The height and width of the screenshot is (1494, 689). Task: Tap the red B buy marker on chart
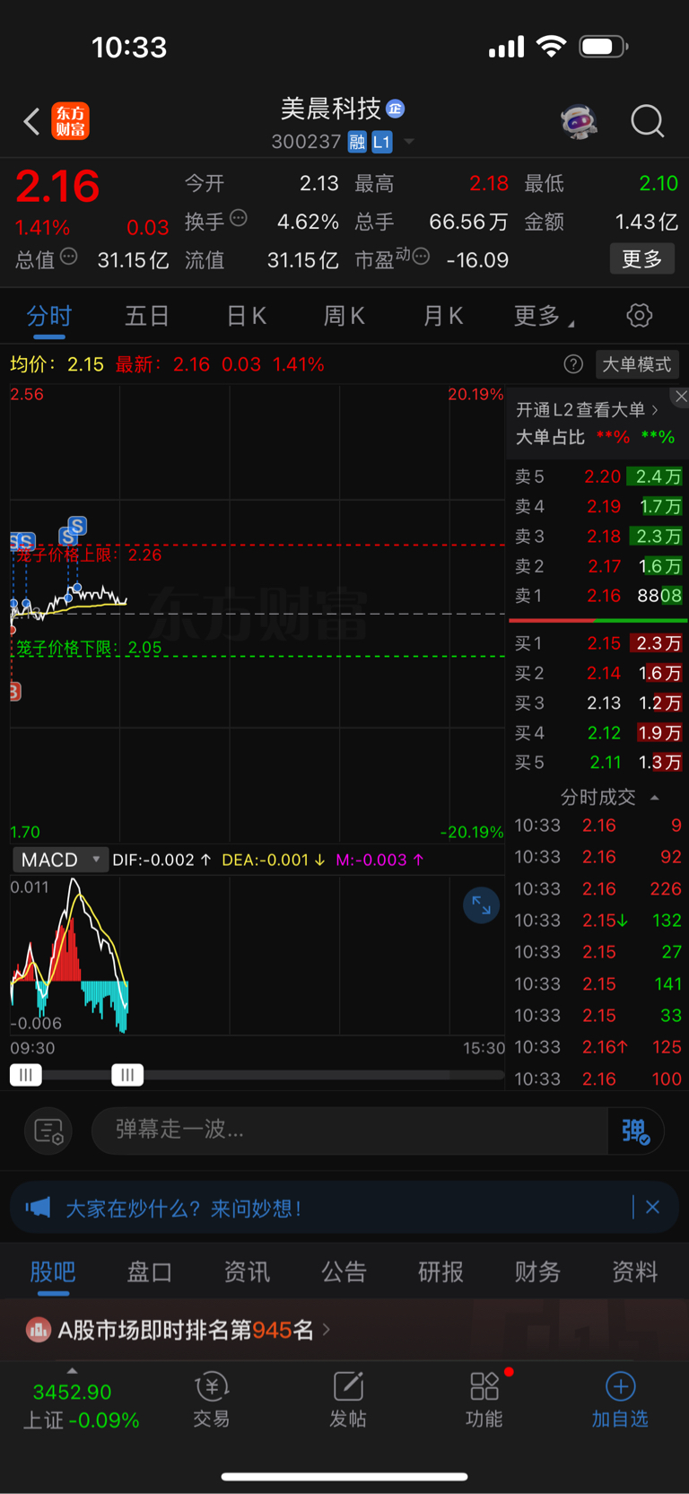coord(14,692)
